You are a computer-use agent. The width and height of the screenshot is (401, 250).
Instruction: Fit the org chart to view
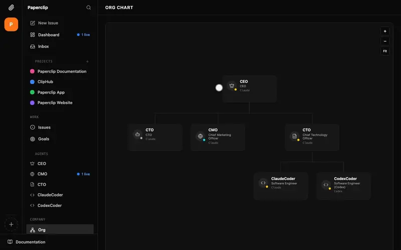point(385,51)
